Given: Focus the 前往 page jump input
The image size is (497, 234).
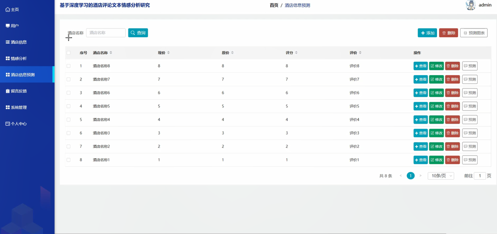Looking at the screenshot, I should [x=480, y=176].
